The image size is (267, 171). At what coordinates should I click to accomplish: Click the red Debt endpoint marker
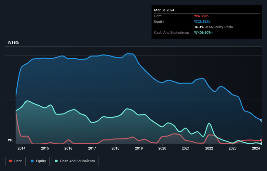(x=261, y=140)
